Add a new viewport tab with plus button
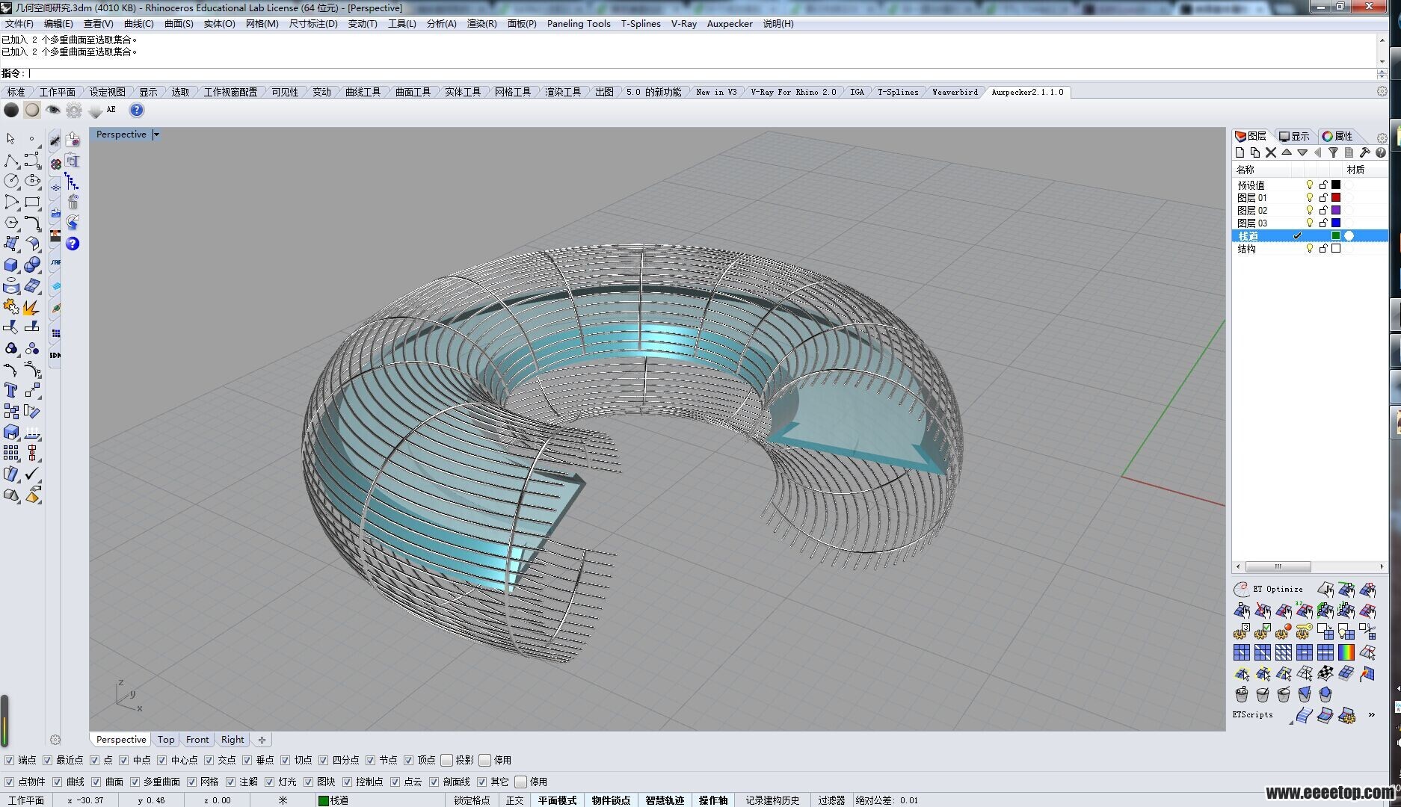The width and height of the screenshot is (1401, 807). click(x=262, y=740)
